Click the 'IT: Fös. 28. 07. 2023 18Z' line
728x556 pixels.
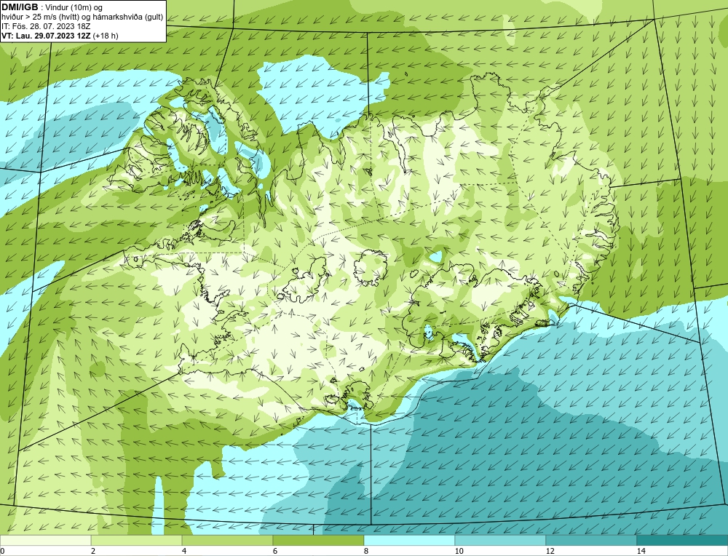46,26
